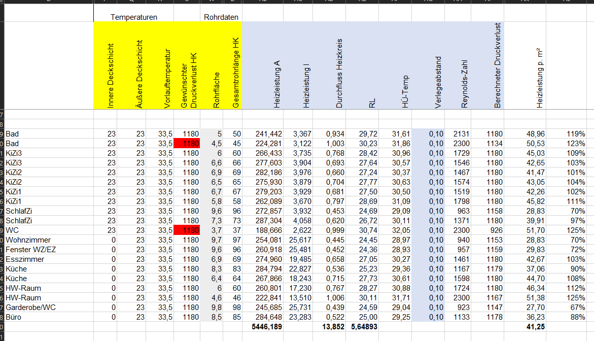
Task: Select the Druckverlust value 1147
Action: (x=488, y=308)
